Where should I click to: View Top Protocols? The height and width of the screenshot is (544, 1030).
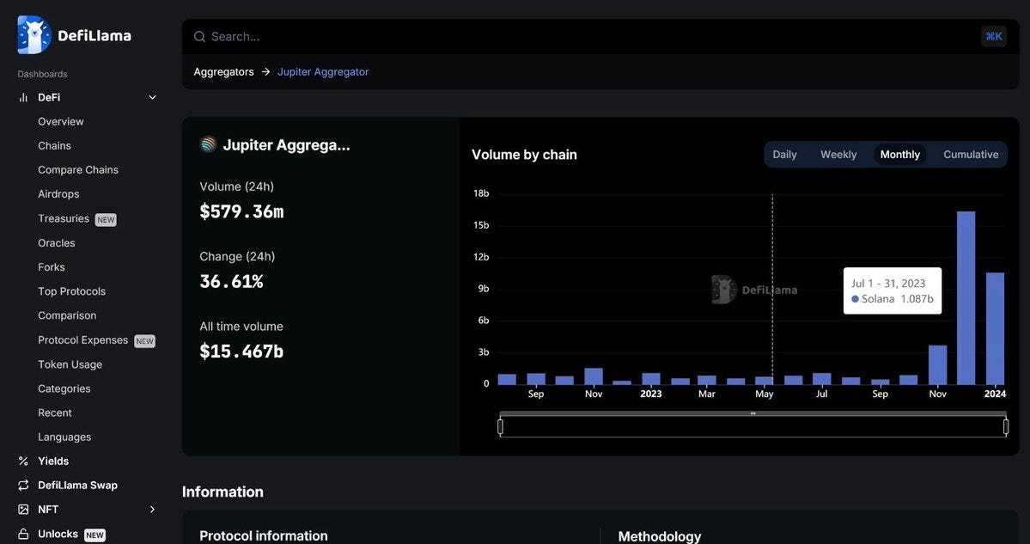[71, 291]
